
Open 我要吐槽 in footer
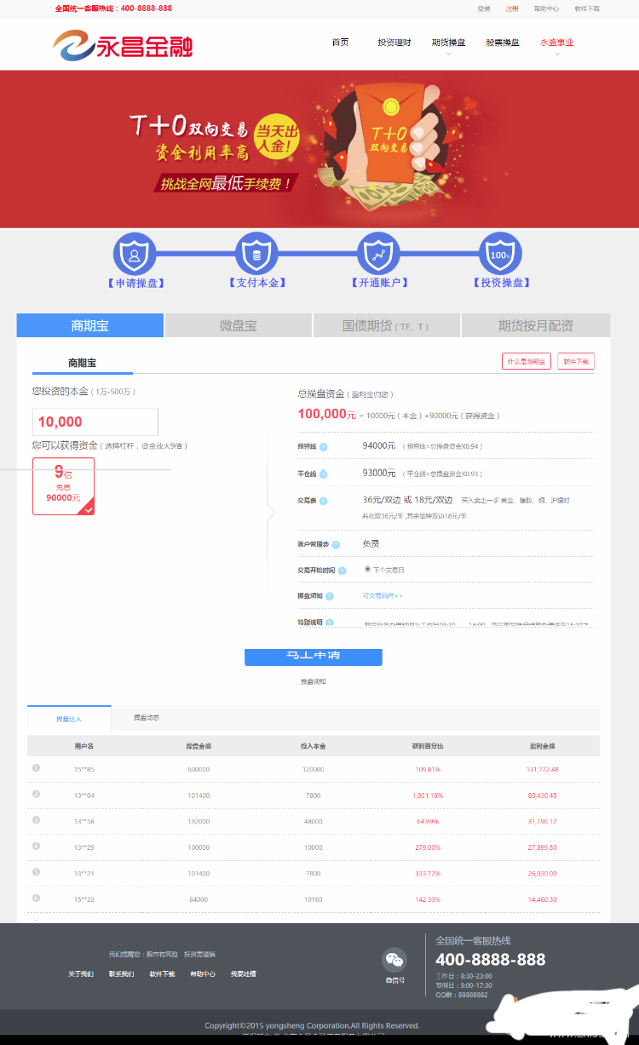[243, 973]
